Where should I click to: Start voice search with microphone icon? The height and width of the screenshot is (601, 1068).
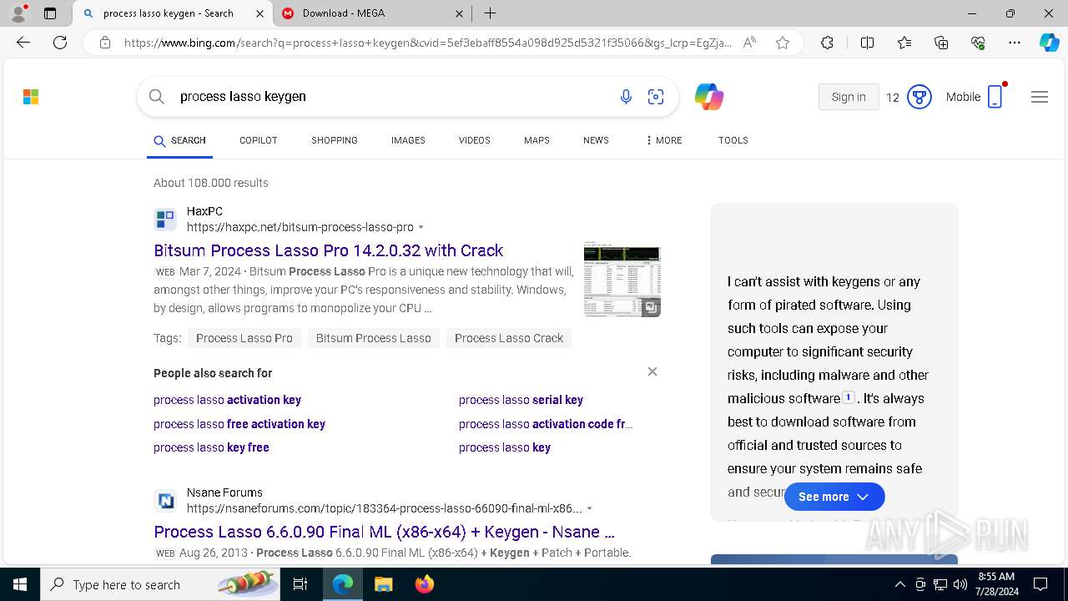pyautogui.click(x=626, y=97)
